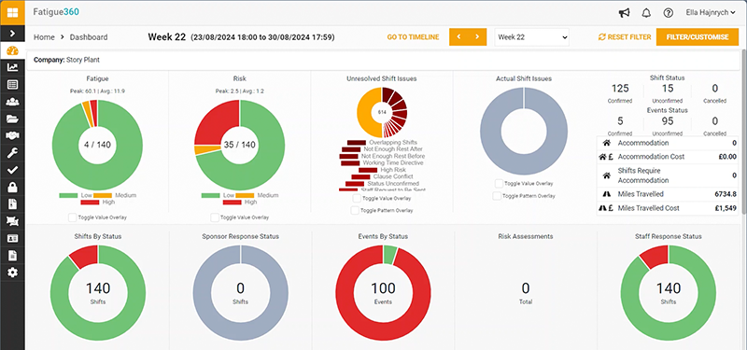Click the Shifts Require Accommodation house icon
This screenshot has width=747, height=350.
606,175
